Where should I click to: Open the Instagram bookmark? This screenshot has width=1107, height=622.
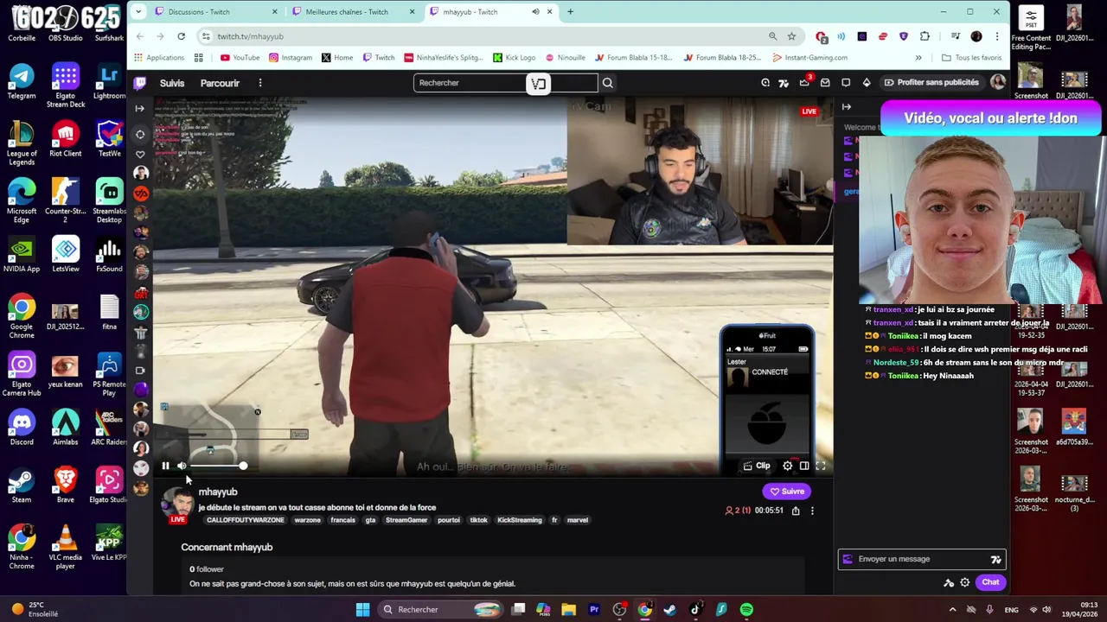291,58
